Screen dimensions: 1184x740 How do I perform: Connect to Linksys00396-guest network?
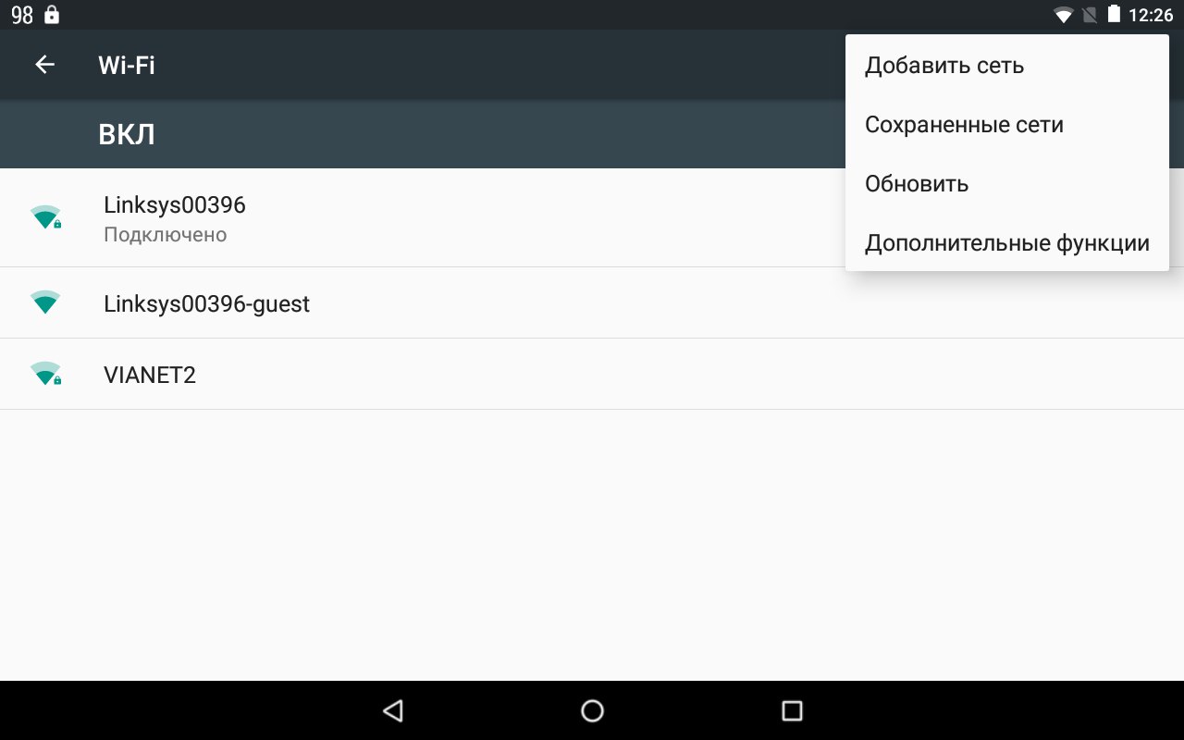(x=592, y=302)
